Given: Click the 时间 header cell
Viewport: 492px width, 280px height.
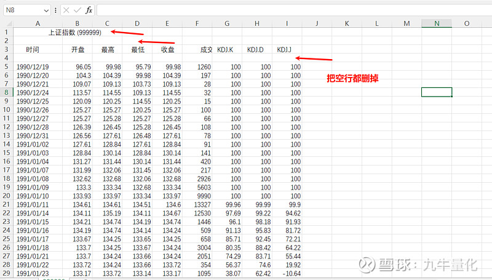Looking at the screenshot, I should tap(33, 50).
